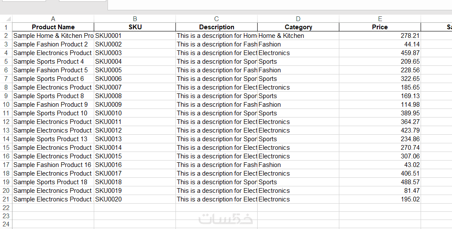Click the Description header cell

(x=216, y=27)
